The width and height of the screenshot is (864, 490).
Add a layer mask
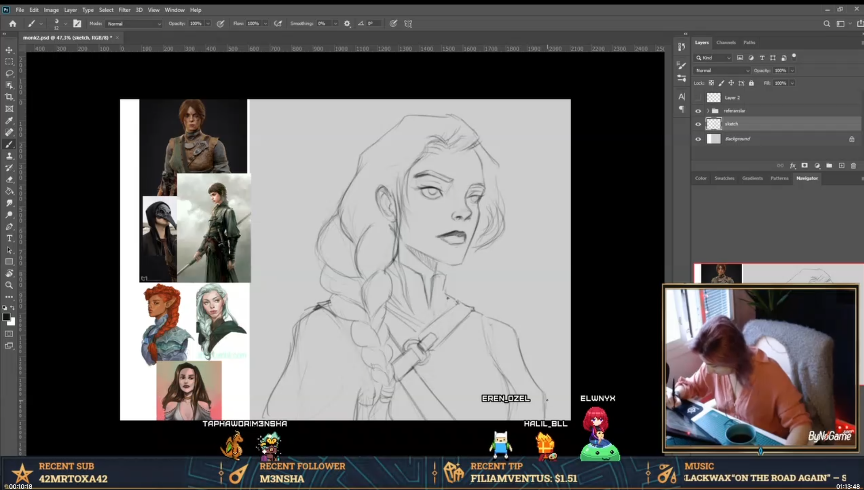click(805, 166)
